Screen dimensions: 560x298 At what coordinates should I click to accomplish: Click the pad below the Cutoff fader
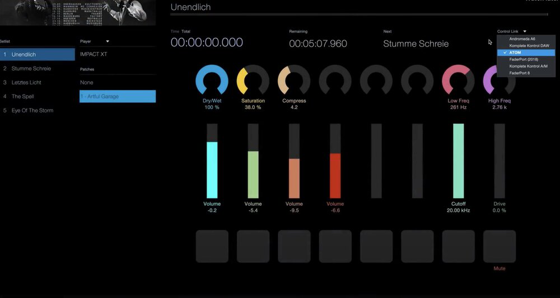coord(458,247)
